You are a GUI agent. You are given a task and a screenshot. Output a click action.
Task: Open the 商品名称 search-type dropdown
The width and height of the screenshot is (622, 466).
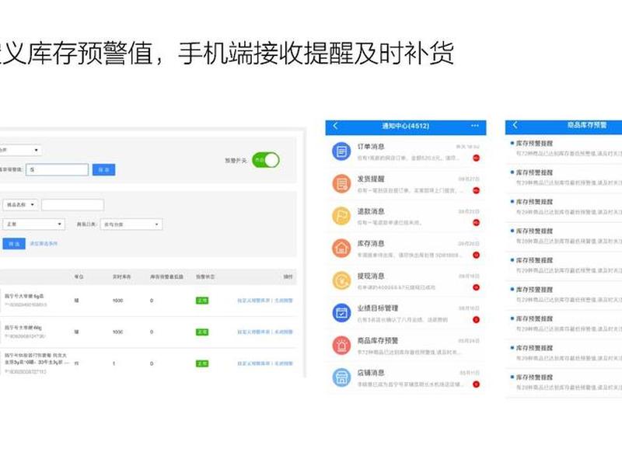click(21, 205)
